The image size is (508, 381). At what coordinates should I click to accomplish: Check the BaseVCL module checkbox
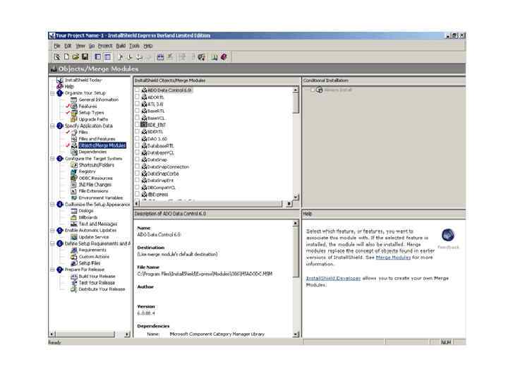click(x=137, y=118)
